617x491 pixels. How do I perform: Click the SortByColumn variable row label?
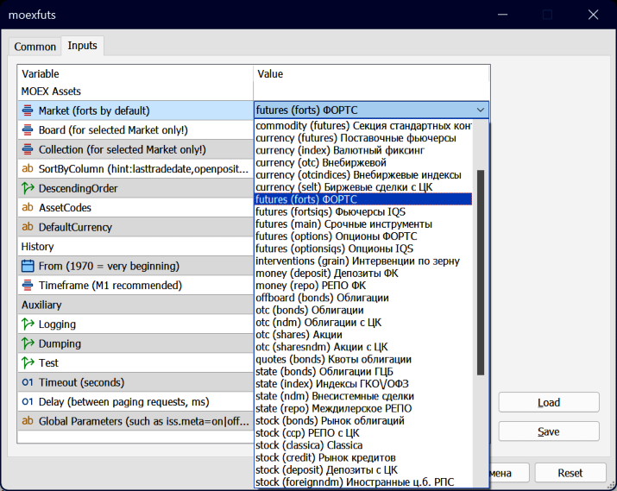point(143,169)
